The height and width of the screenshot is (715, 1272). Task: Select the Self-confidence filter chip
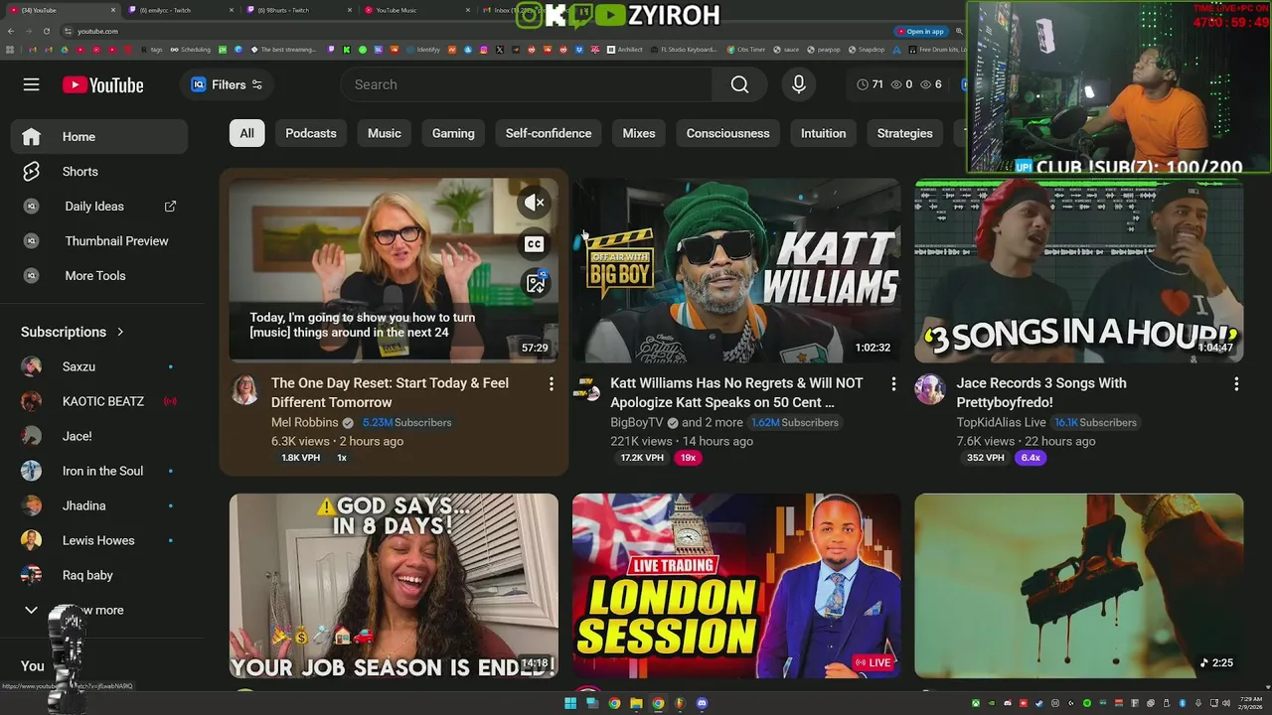[549, 133]
